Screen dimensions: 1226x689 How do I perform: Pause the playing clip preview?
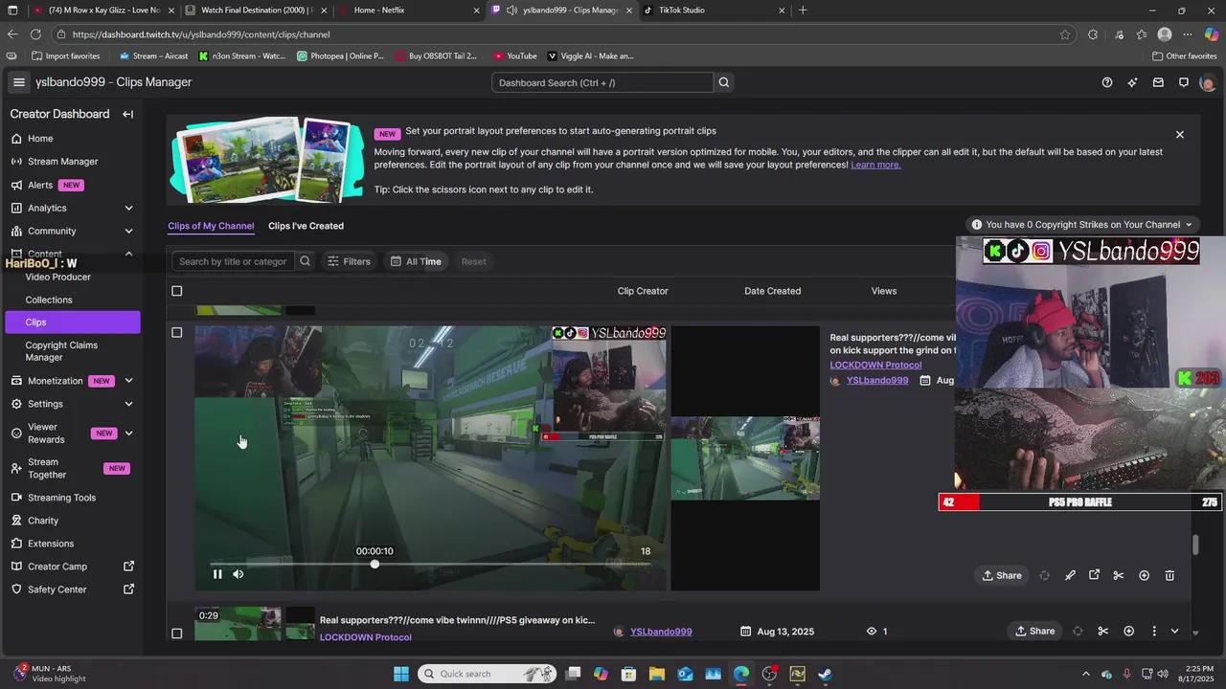[x=217, y=574]
